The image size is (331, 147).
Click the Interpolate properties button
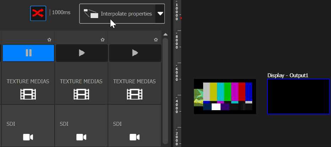118,14
